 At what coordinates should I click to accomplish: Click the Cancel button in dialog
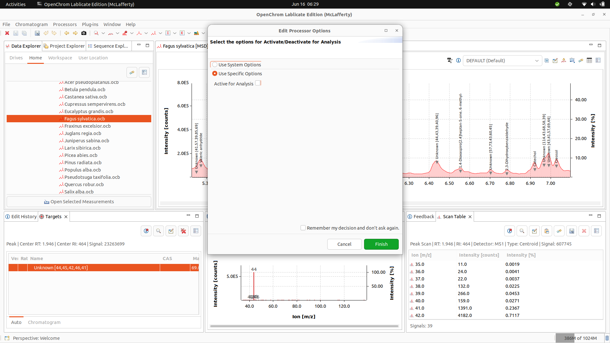point(344,244)
